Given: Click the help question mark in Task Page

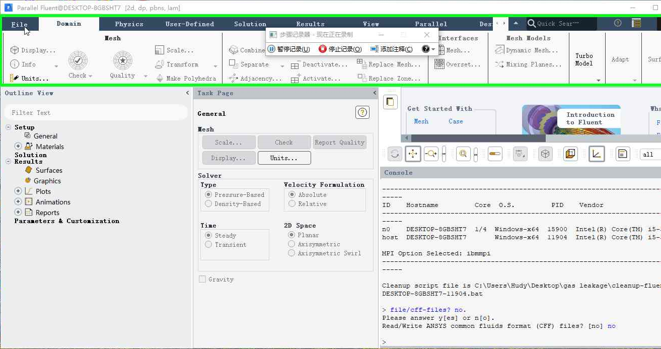Looking at the screenshot, I should 362,112.
